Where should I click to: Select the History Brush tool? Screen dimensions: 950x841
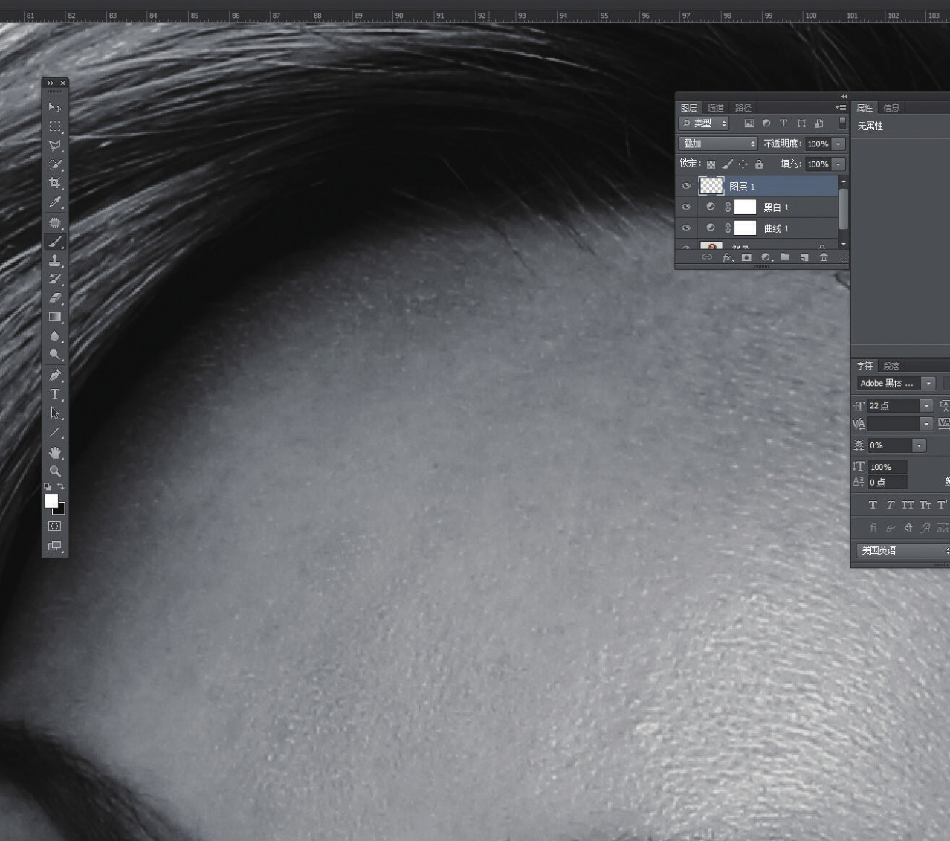[x=55, y=280]
